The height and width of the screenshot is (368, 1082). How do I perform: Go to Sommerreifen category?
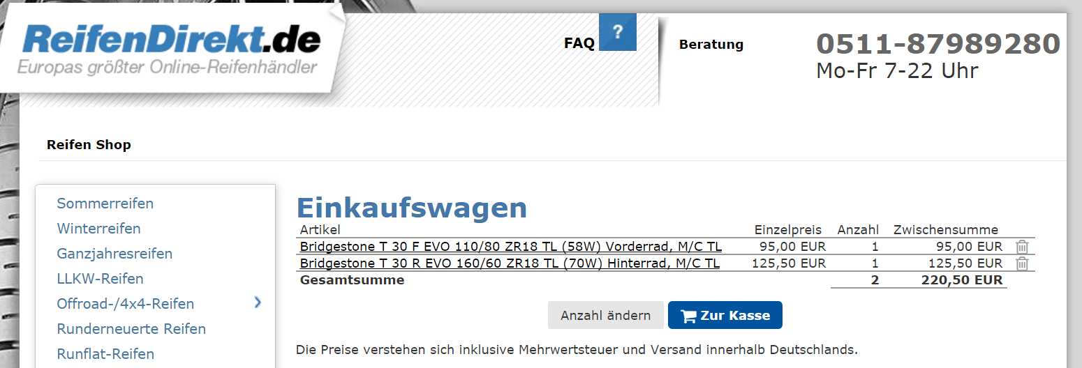pyautogui.click(x=105, y=204)
